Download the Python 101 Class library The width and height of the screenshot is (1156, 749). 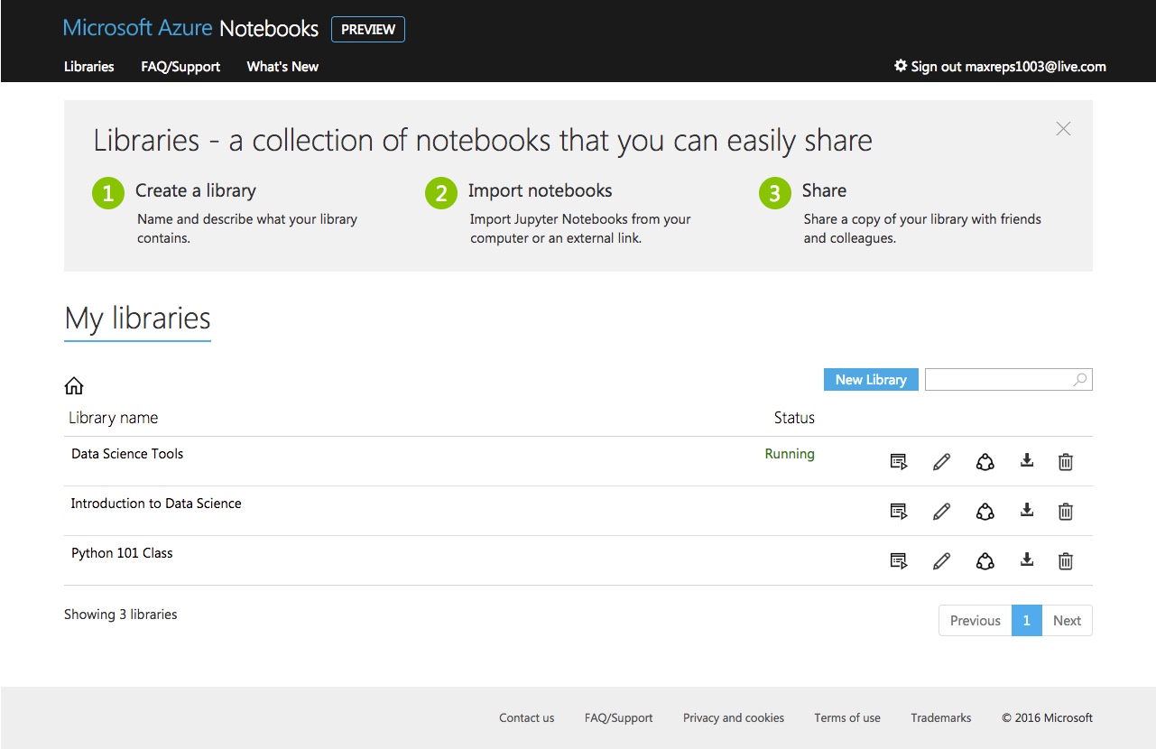pyautogui.click(x=1026, y=560)
